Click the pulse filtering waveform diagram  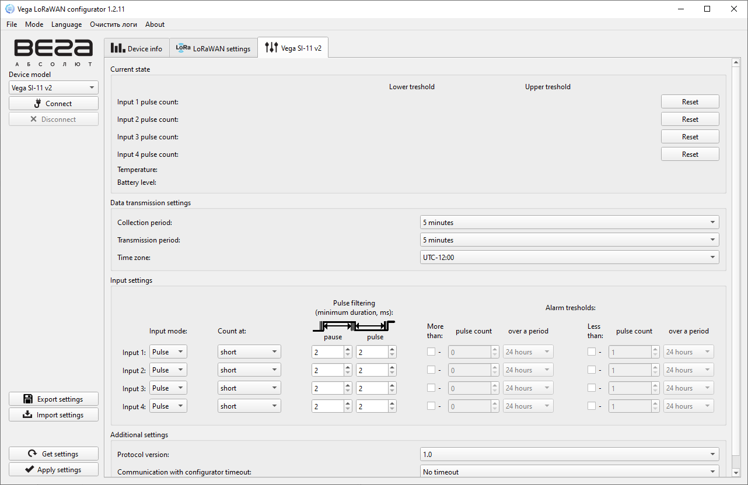click(x=355, y=327)
